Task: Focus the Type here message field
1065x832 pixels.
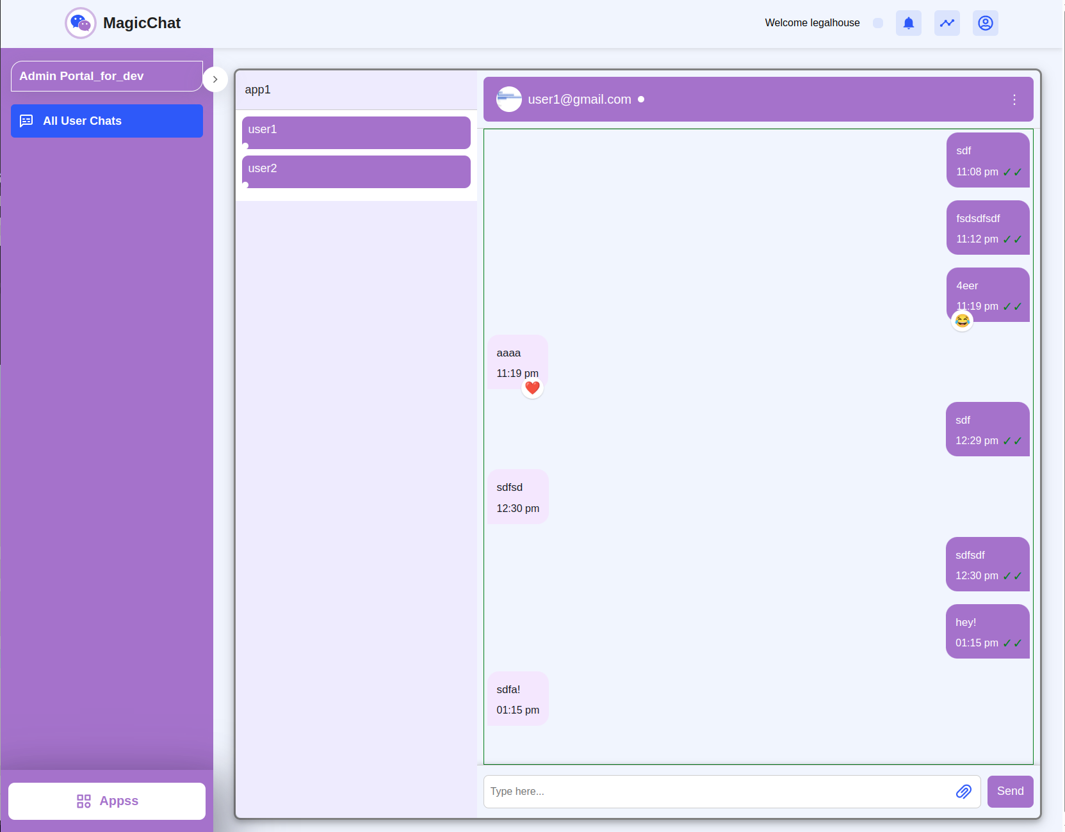Action: [x=717, y=792]
